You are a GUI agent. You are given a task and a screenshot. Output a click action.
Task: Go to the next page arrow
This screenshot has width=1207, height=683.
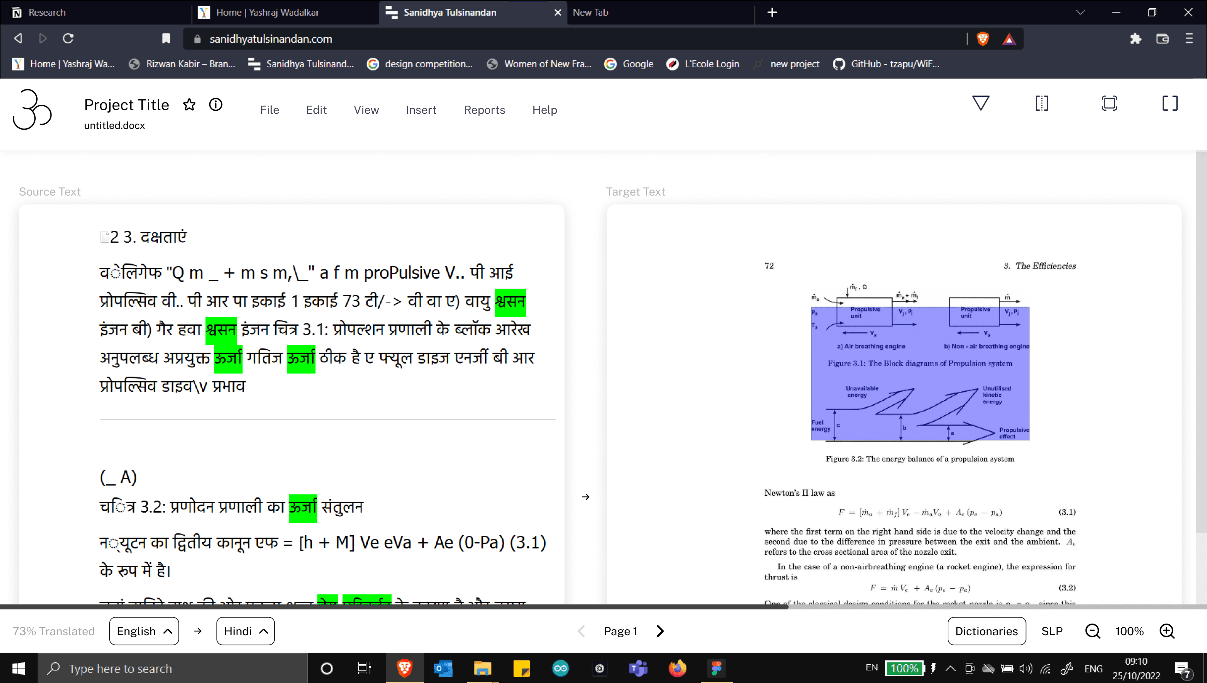tap(660, 631)
